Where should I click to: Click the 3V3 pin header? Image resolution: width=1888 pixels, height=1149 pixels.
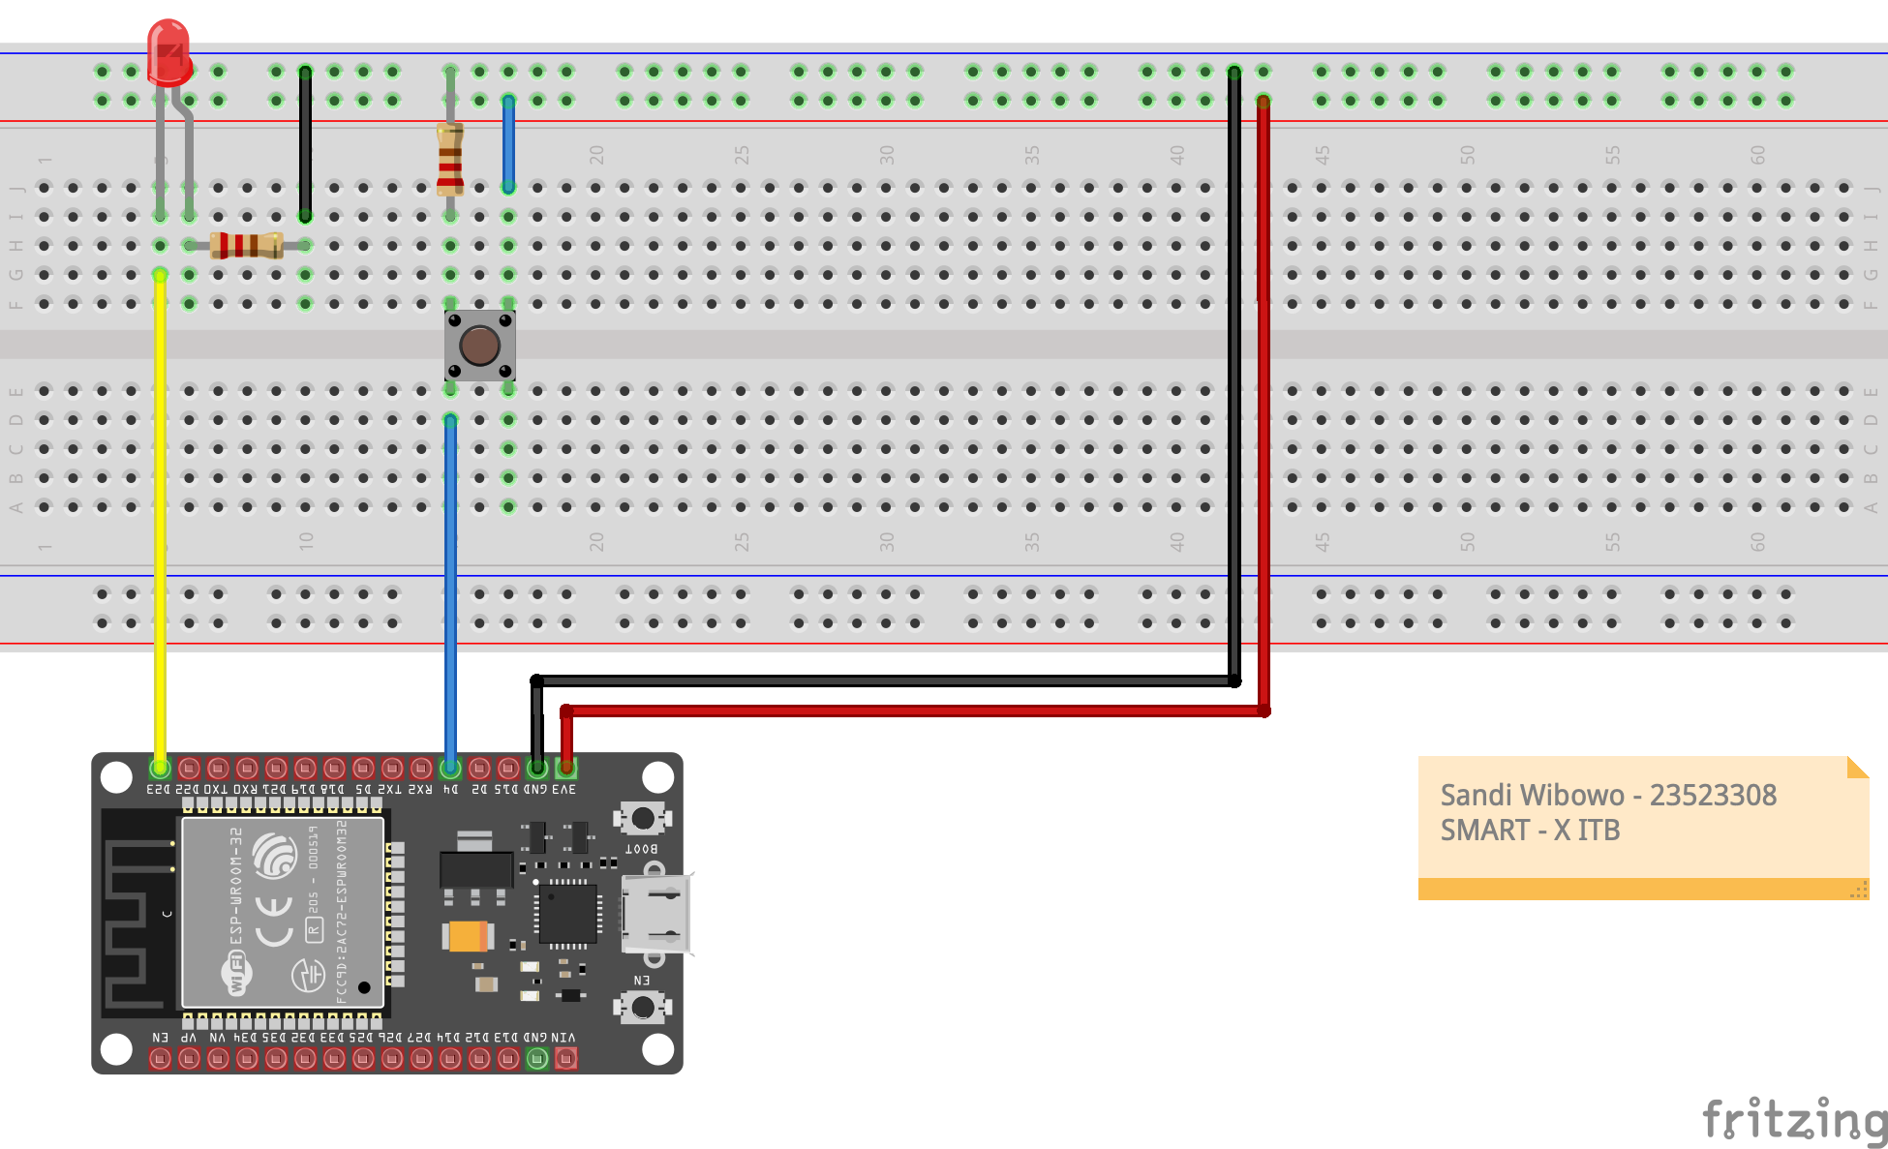[566, 769]
